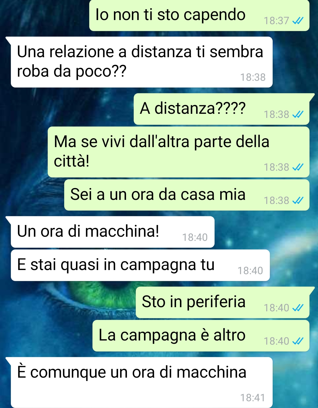
Task: Tap the read receipt on 'Io non ti sto capendo'
Action: click(x=298, y=21)
